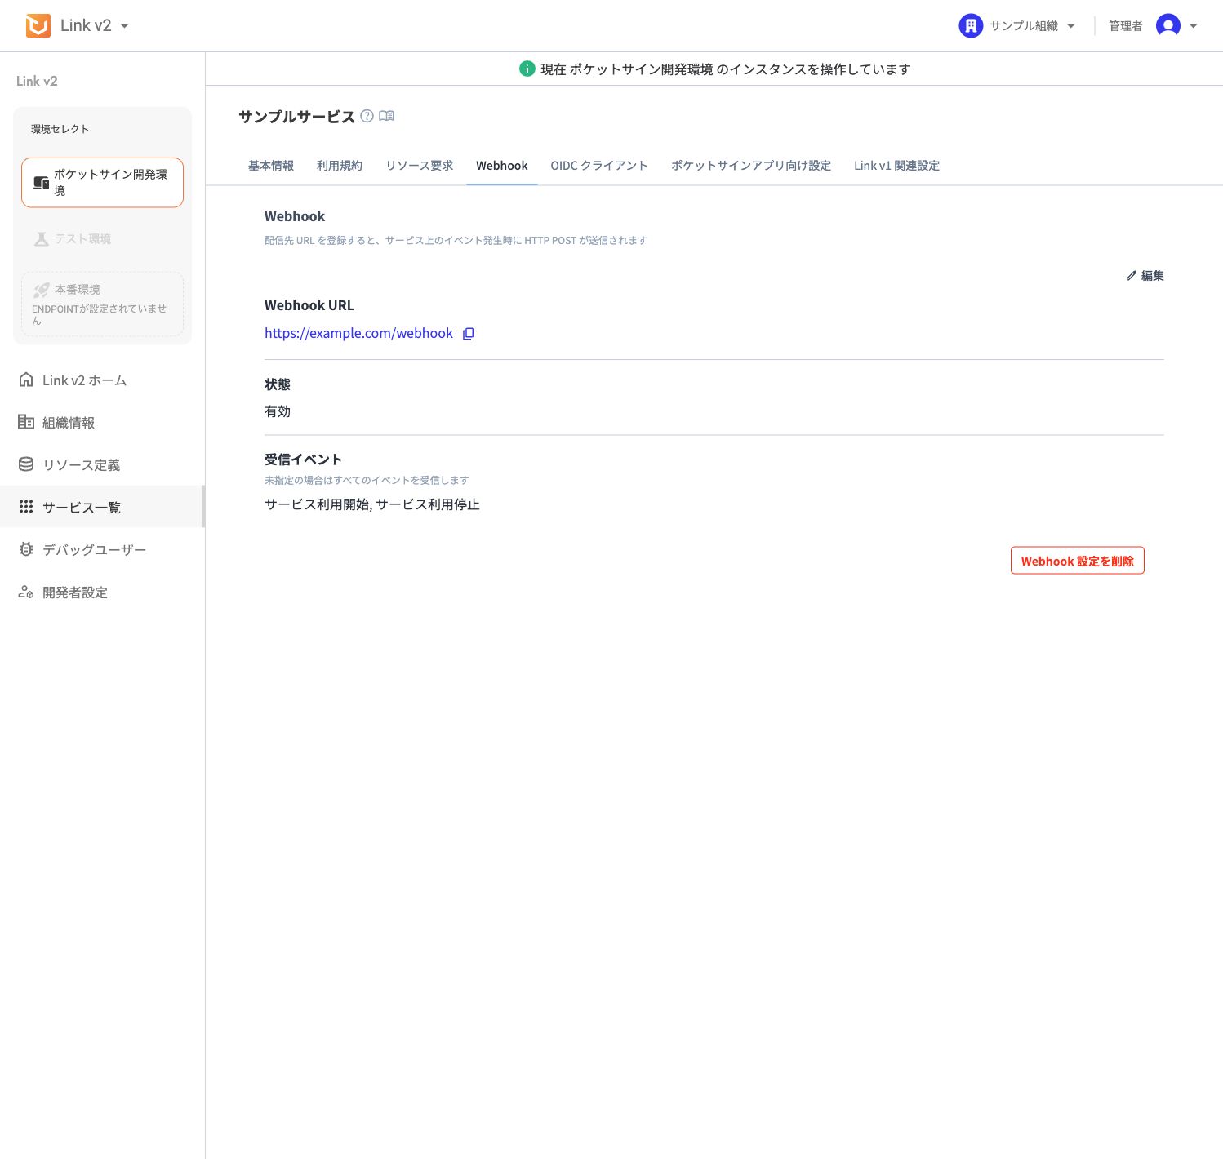Open the user account dropdown arrow
The width and height of the screenshot is (1223, 1159).
pyautogui.click(x=1194, y=26)
